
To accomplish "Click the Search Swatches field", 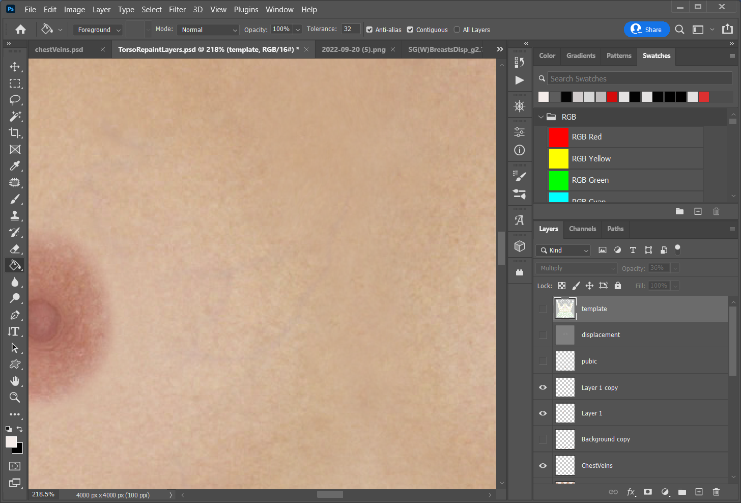I will (640, 78).
